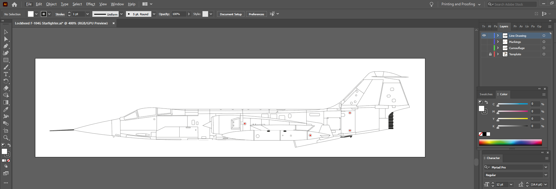Select the Gradient tool
Screen dimensions: 556x189
pyautogui.click(x=6, y=102)
